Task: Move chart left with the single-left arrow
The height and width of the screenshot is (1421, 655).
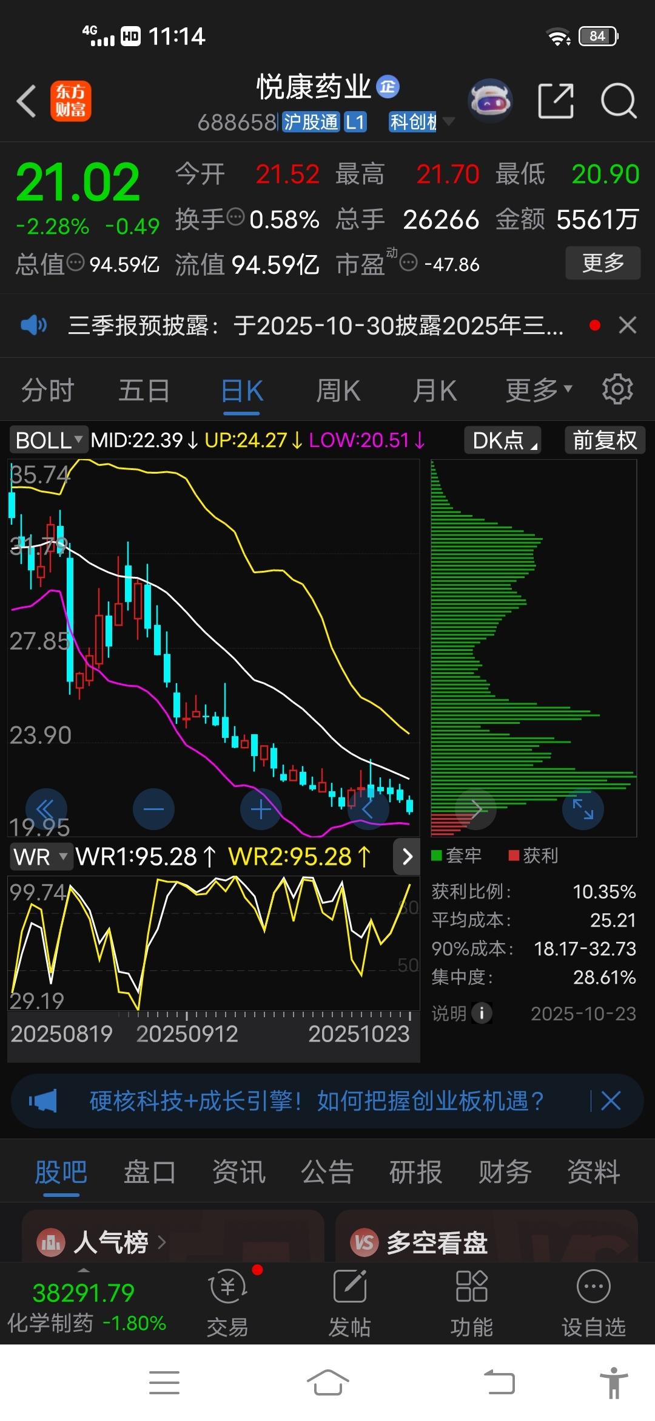Action: (x=368, y=809)
